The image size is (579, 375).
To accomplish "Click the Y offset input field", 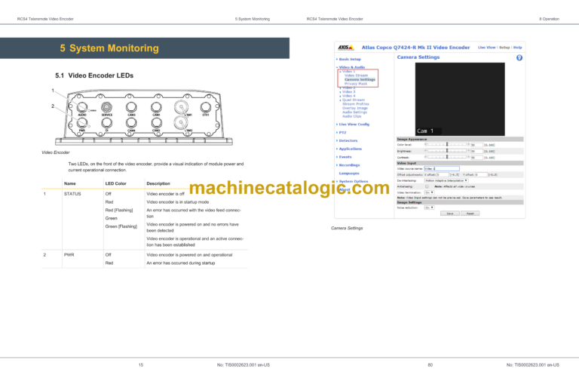I will pos(481,175).
